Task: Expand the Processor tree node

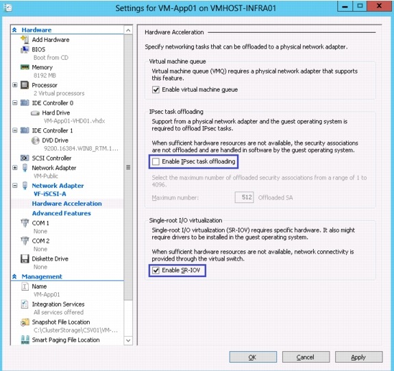Action: pyautogui.click(x=15, y=85)
